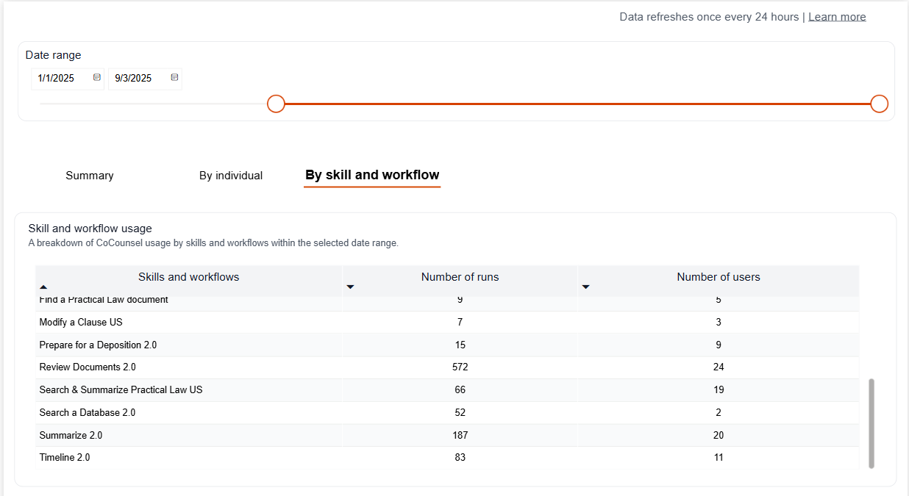Click the right date range slider handle
The width and height of the screenshot is (909, 496).
coord(879,104)
